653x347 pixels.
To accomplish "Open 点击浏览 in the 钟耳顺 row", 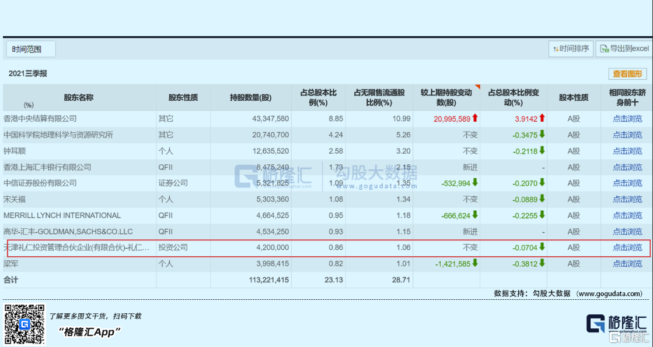I will [x=627, y=151].
